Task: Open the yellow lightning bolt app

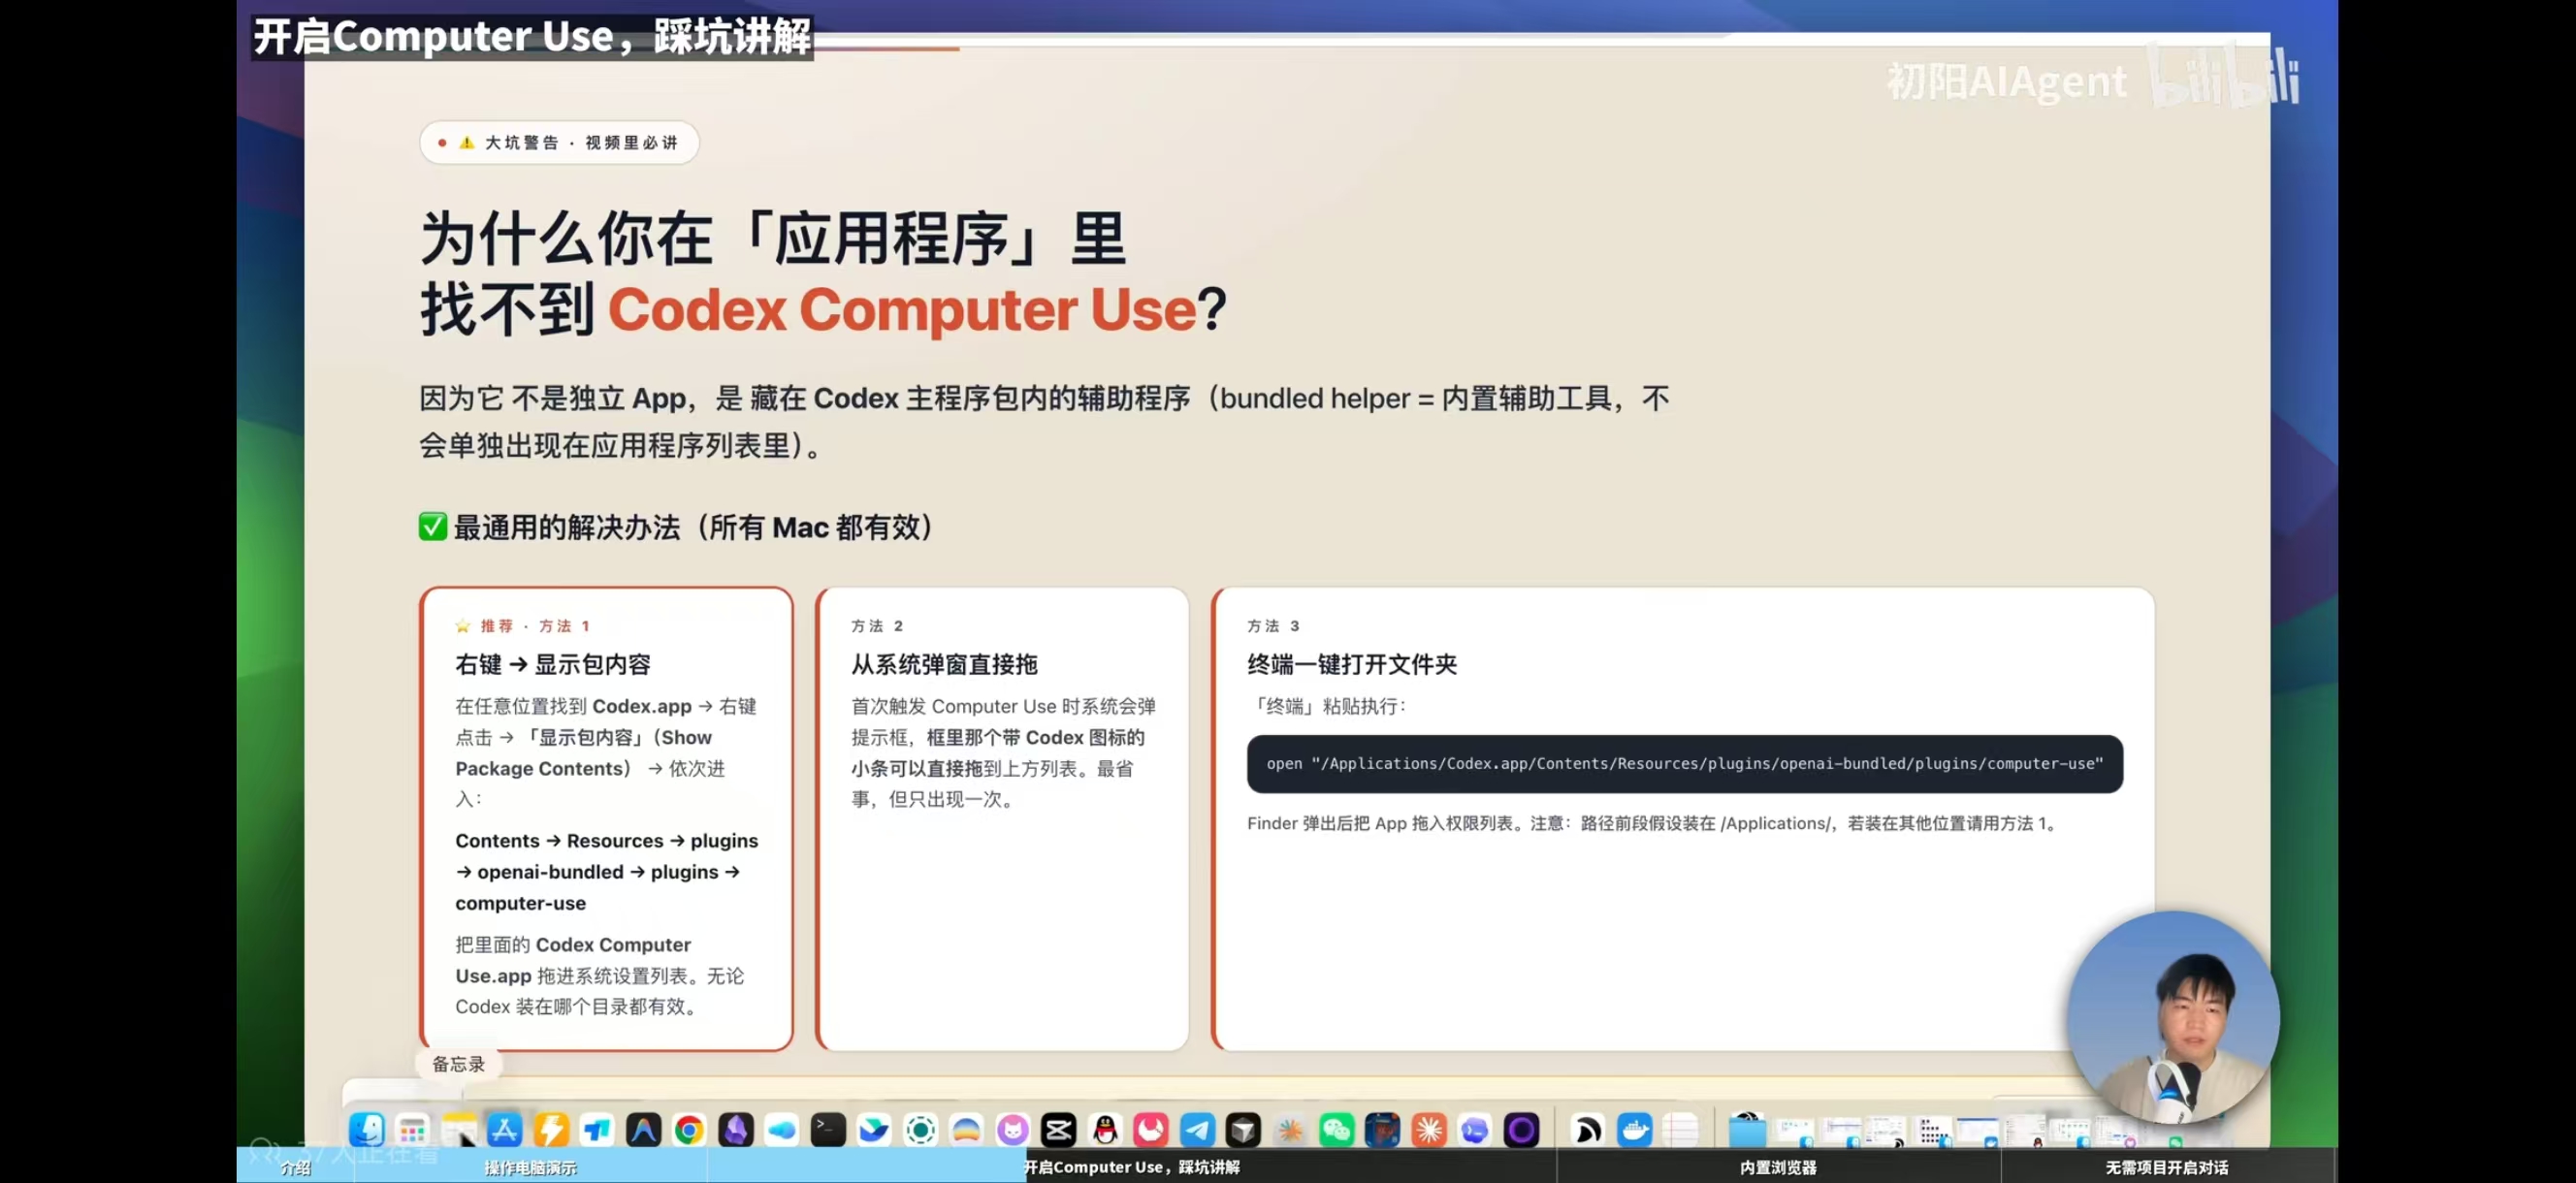Action: pos(551,1130)
